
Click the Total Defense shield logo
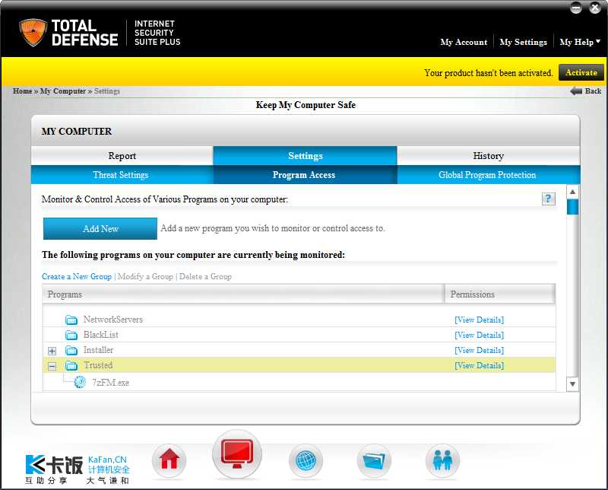[x=33, y=33]
